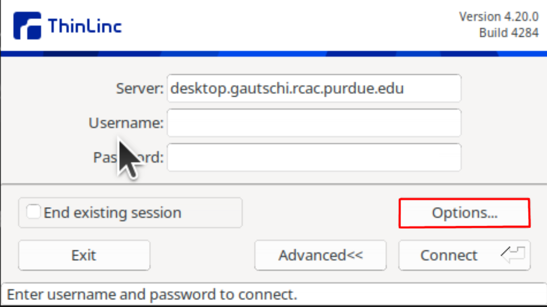The width and height of the screenshot is (547, 307).
Task: Focus the Username input field
Action: tap(314, 123)
